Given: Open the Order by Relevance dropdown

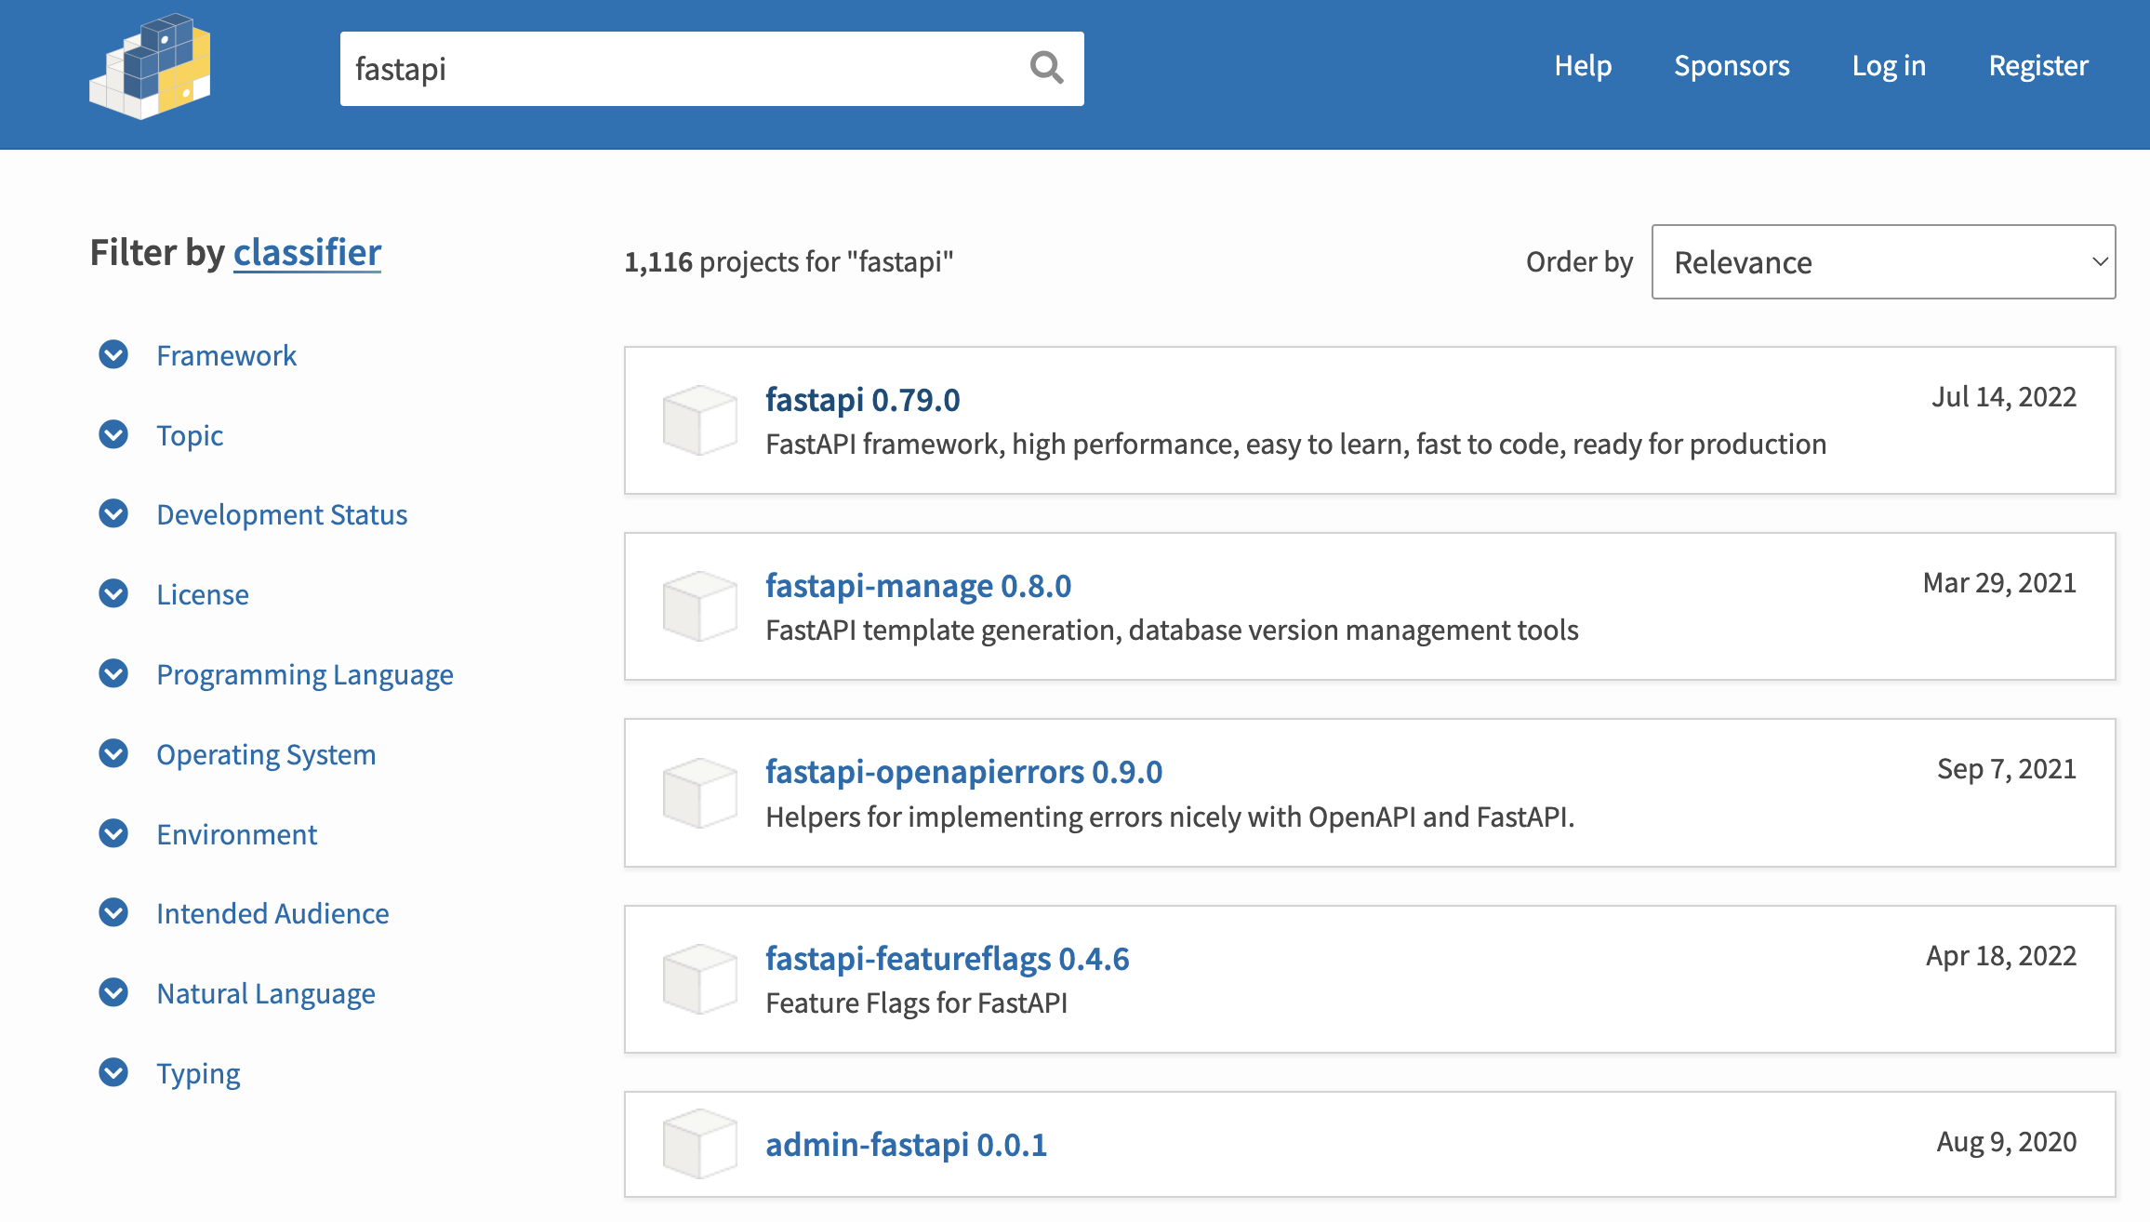Looking at the screenshot, I should pos(1883,262).
